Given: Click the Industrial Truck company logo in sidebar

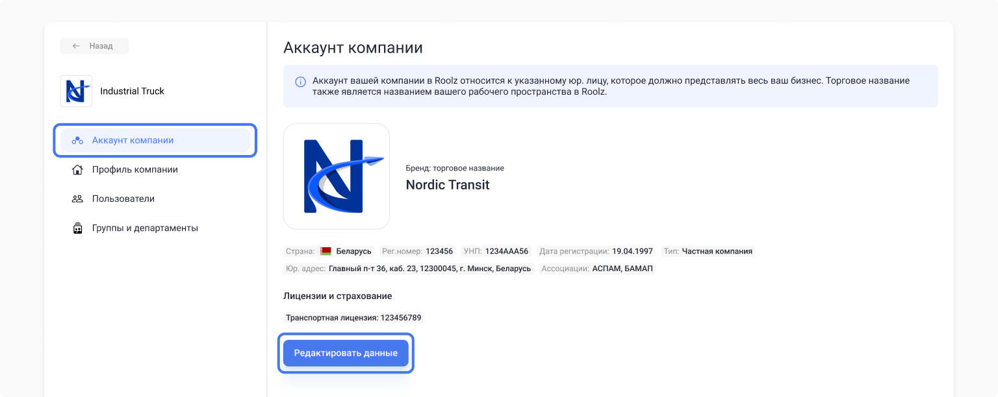Looking at the screenshot, I should 76,91.
